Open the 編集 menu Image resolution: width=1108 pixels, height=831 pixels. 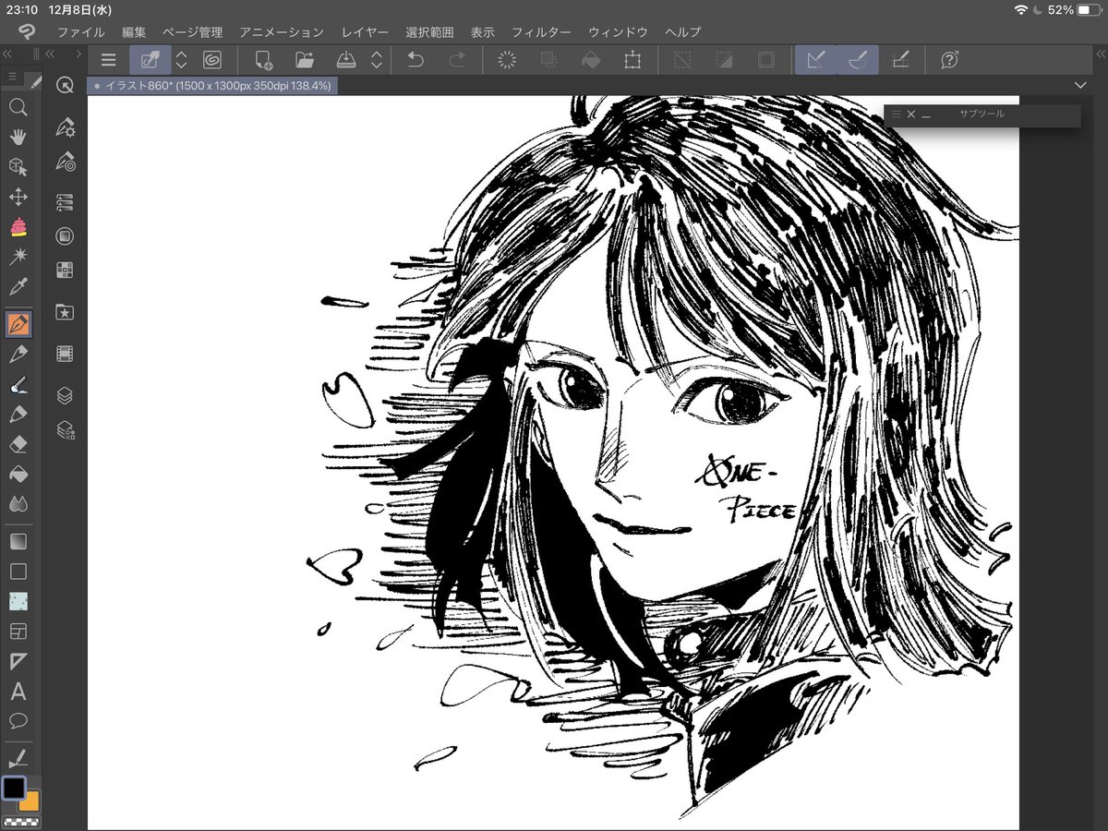coord(134,32)
